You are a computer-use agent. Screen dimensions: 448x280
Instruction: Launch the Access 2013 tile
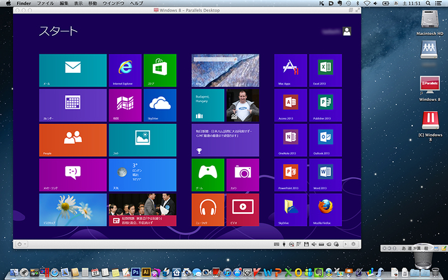point(291,105)
